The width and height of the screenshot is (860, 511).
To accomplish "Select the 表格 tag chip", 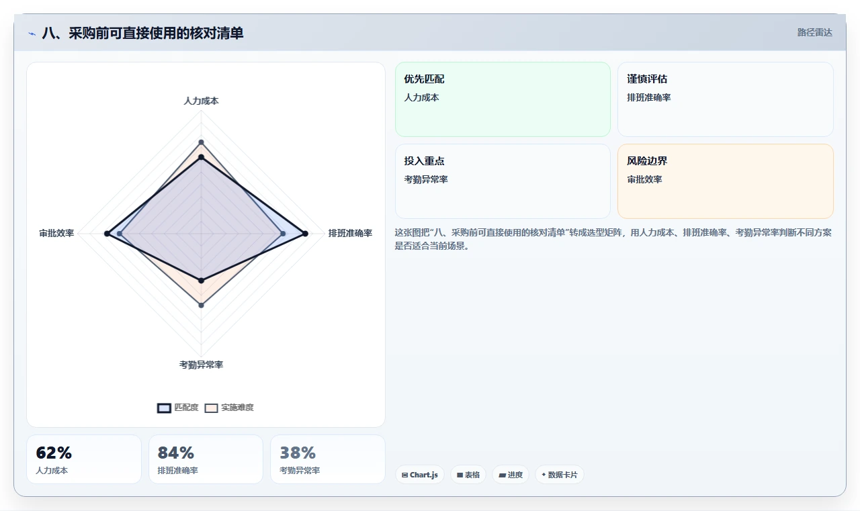I will pyautogui.click(x=468, y=475).
